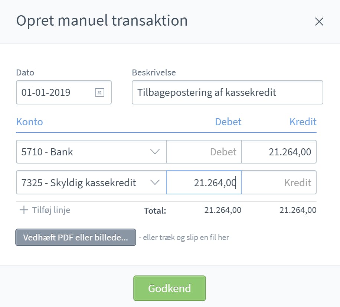Click the Debet field for Skyldig kassekredit
The image size is (340, 307).
[204, 182]
